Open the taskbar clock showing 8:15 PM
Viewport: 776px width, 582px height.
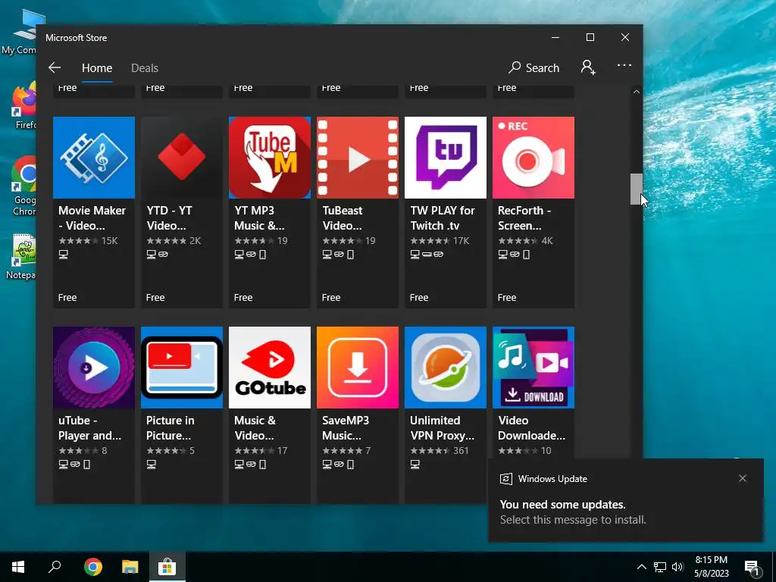pyautogui.click(x=711, y=567)
